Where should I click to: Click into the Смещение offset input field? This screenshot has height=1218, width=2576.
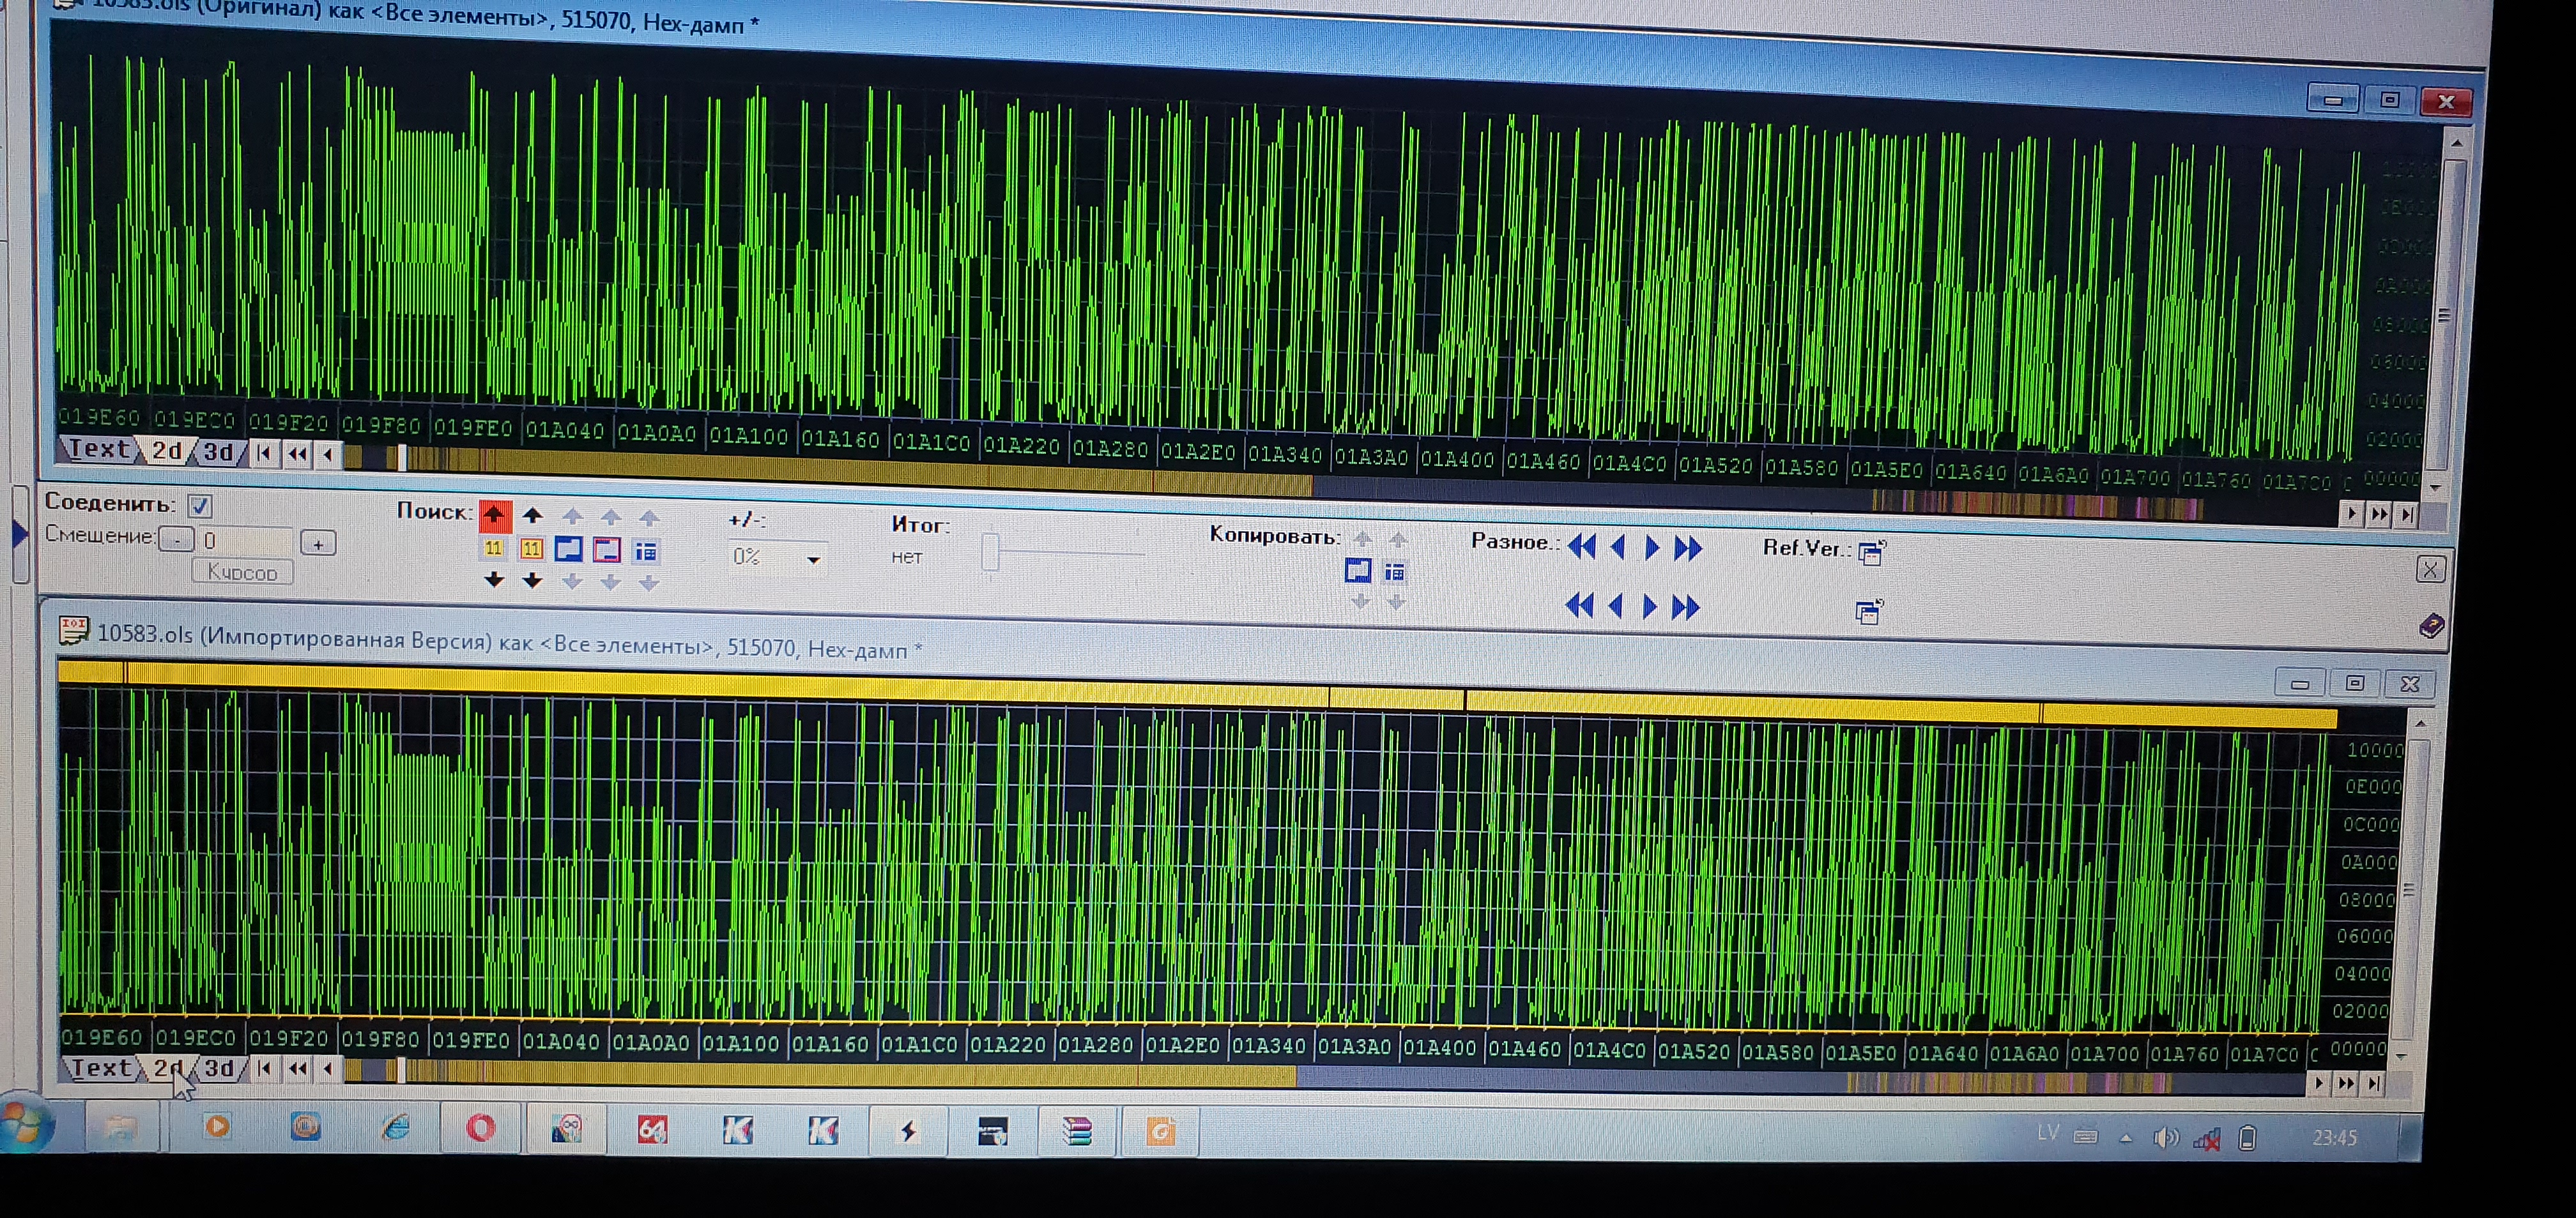tap(245, 541)
